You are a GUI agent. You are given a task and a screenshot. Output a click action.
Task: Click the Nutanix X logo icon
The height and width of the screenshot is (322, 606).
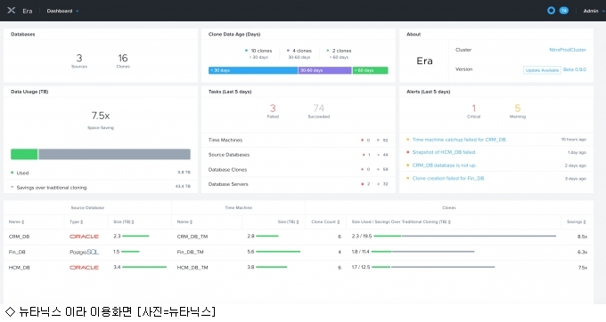(x=12, y=11)
